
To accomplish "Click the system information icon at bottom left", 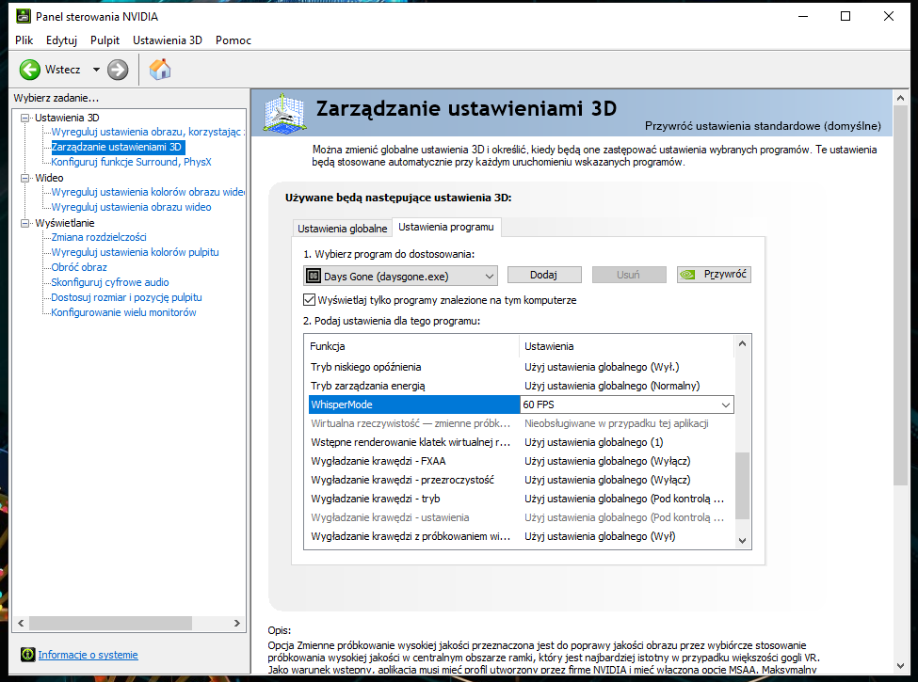I will click(27, 655).
